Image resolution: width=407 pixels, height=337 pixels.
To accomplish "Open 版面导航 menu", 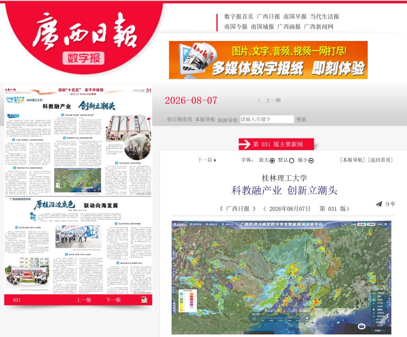I will tap(228, 120).
